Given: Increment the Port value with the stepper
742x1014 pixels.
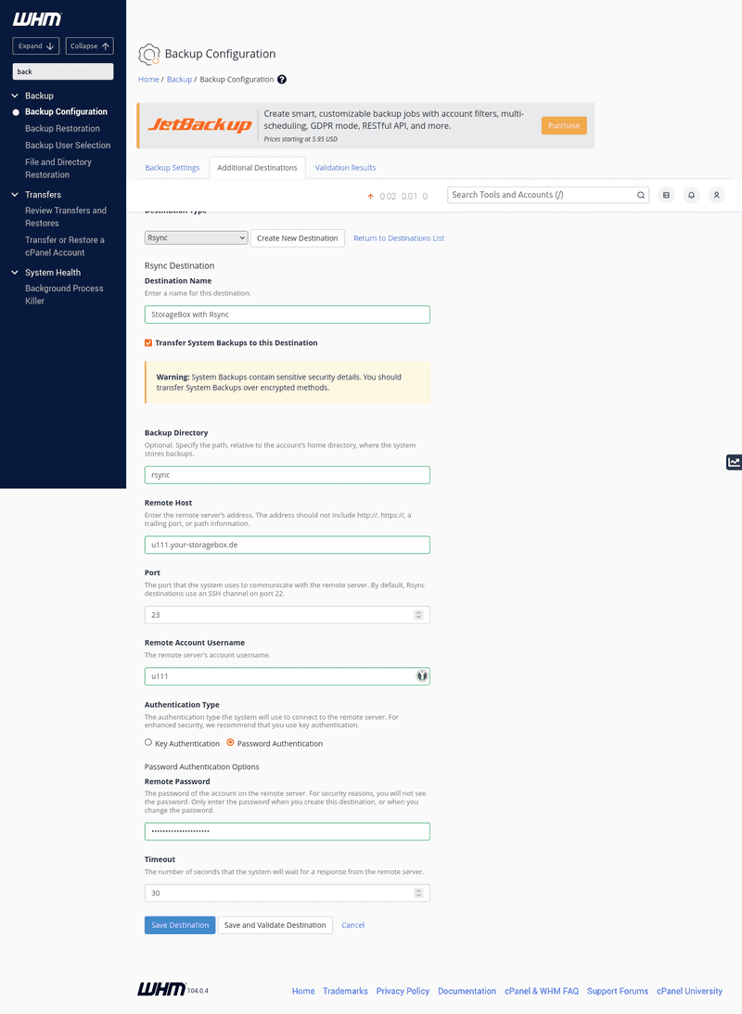Looking at the screenshot, I should click(x=418, y=611).
